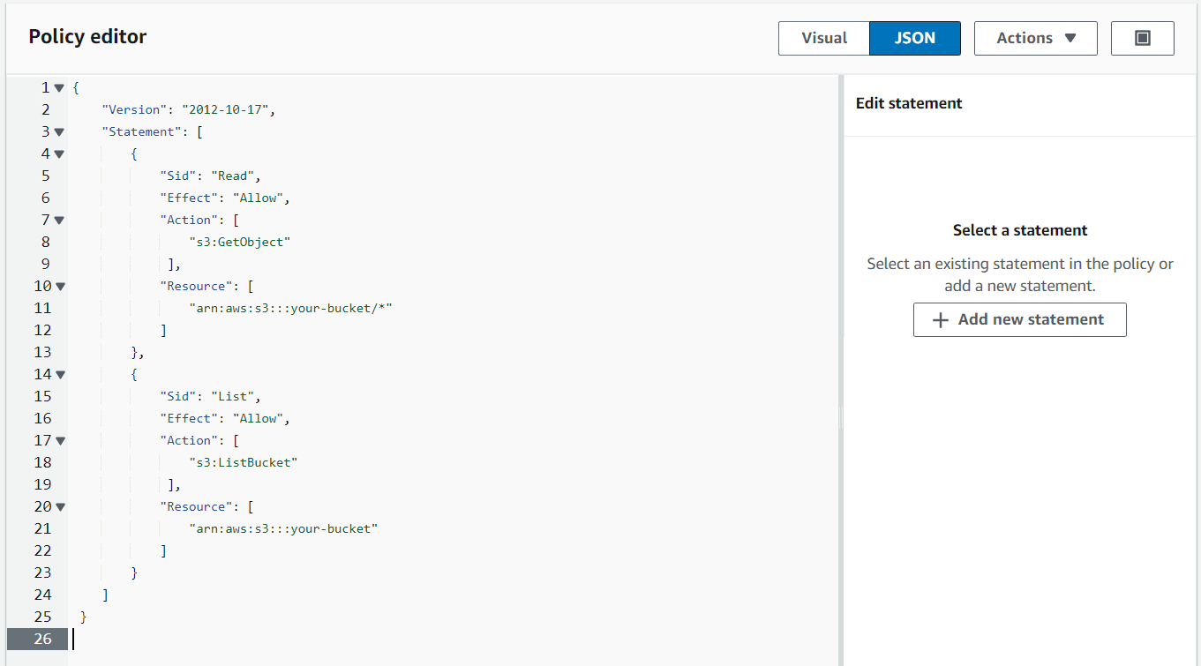
Task: Open the editor fullscreen expand icon
Action: click(1142, 38)
